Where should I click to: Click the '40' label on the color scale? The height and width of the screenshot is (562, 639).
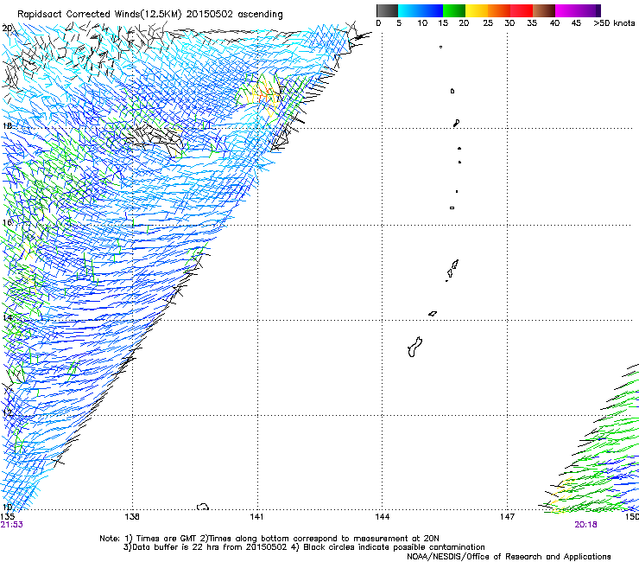tap(554, 23)
